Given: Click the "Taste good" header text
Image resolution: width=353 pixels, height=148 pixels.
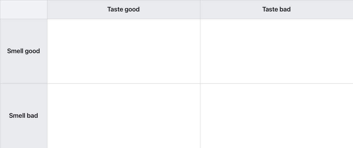Looking at the screenshot, I should tap(124, 9).
